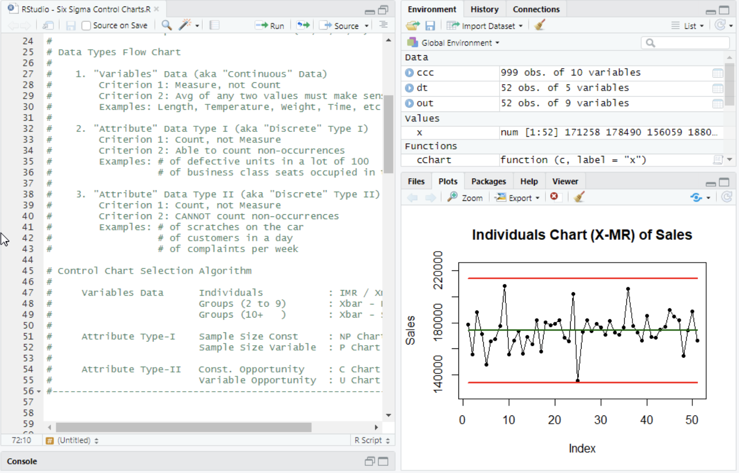Screen dimensions: 739x473
Task: Expand the dt data frame details
Action: click(409, 88)
